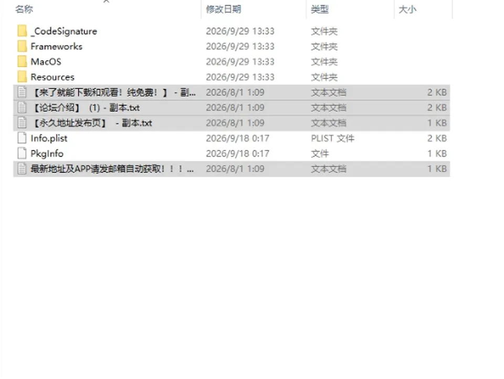This screenshot has height=379, width=504.
Task: Click the PLIST 文件 type cell
Action: coord(332,138)
